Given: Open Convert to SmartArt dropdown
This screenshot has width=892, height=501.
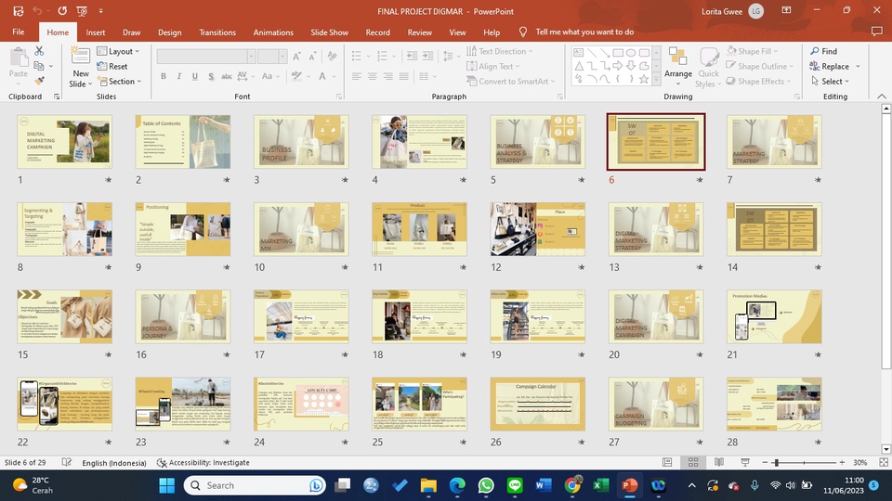Looking at the screenshot, I should [x=510, y=82].
